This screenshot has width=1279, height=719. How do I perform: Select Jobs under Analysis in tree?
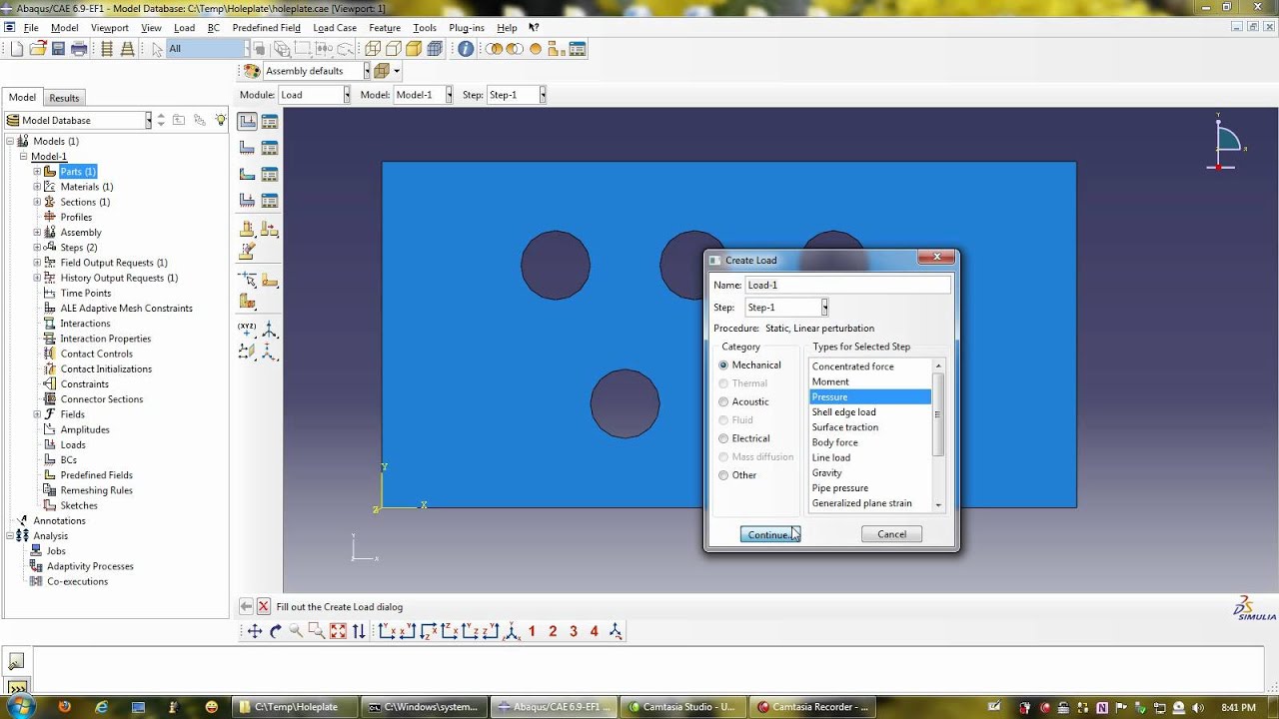pos(56,551)
